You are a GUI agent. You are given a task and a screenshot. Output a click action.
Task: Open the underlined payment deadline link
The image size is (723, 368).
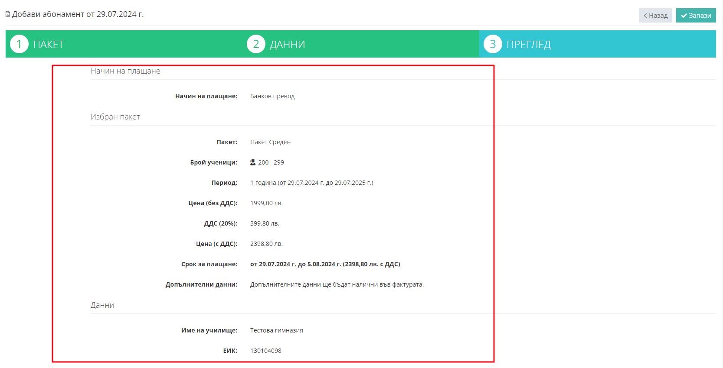pos(325,264)
